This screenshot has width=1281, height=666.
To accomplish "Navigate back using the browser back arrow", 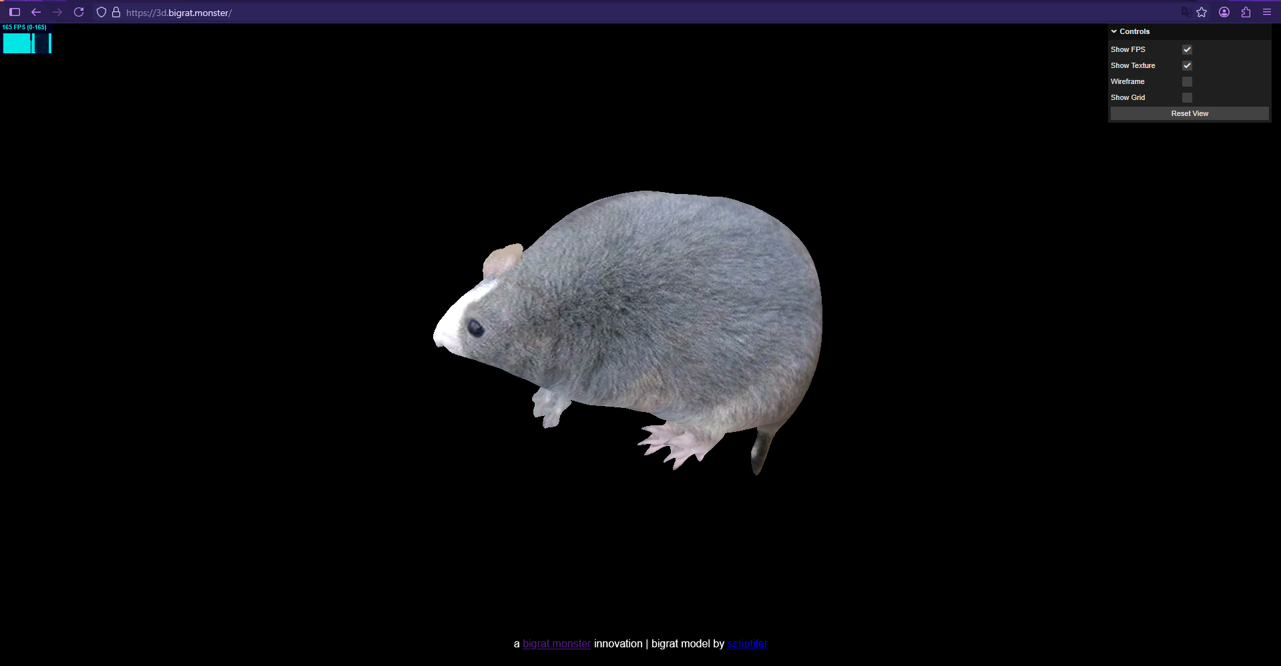I will coord(36,12).
